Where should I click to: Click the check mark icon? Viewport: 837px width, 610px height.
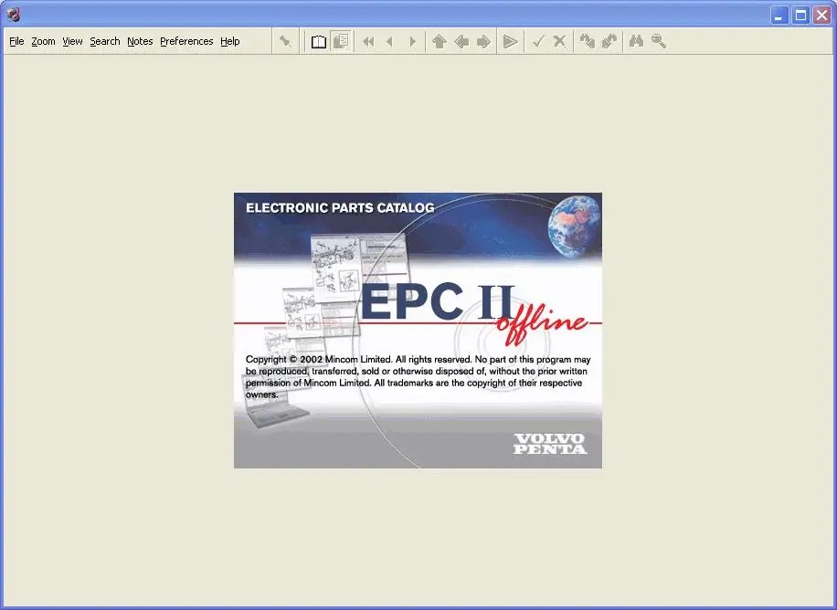click(x=538, y=41)
